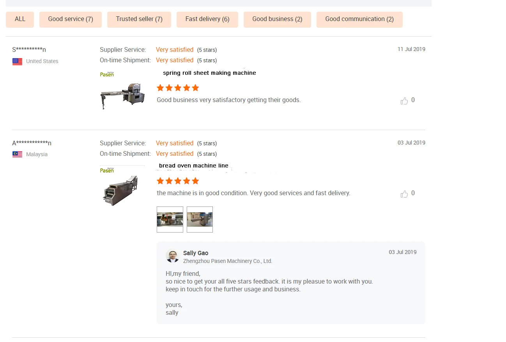Like the Malaysia buyer's review
This screenshot has width=506, height=342.
(404, 194)
